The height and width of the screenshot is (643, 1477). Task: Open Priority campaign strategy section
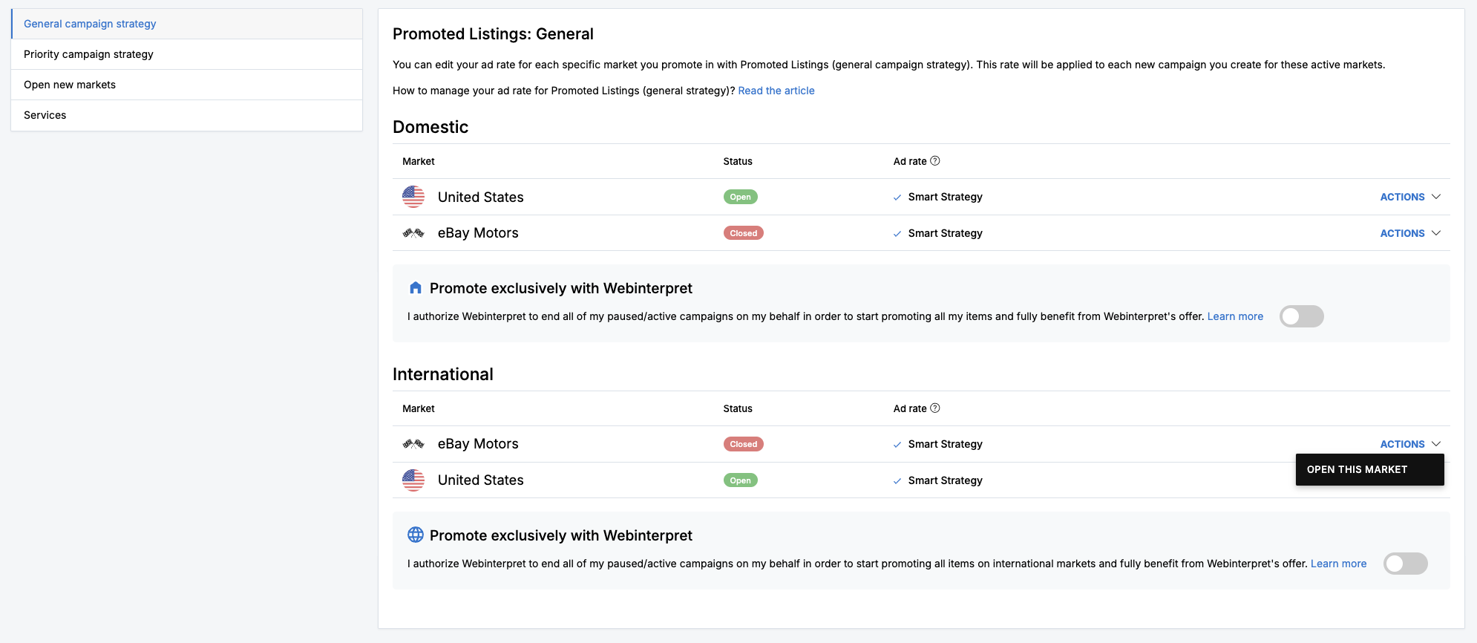(187, 54)
